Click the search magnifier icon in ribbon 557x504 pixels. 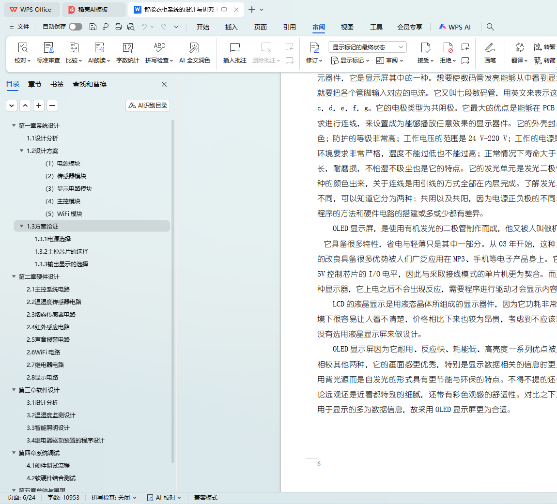[x=490, y=27]
